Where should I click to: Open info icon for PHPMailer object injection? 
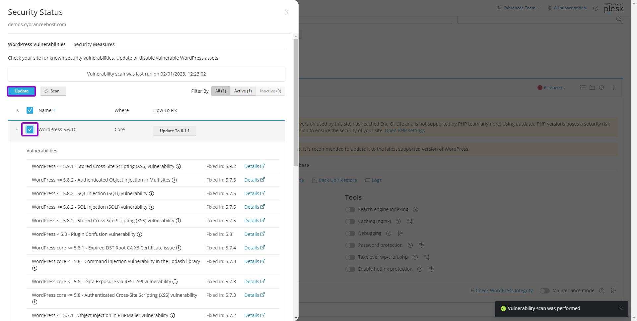point(172,316)
